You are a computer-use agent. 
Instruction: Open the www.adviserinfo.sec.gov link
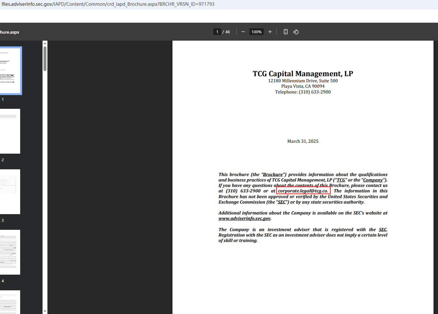tap(244, 218)
